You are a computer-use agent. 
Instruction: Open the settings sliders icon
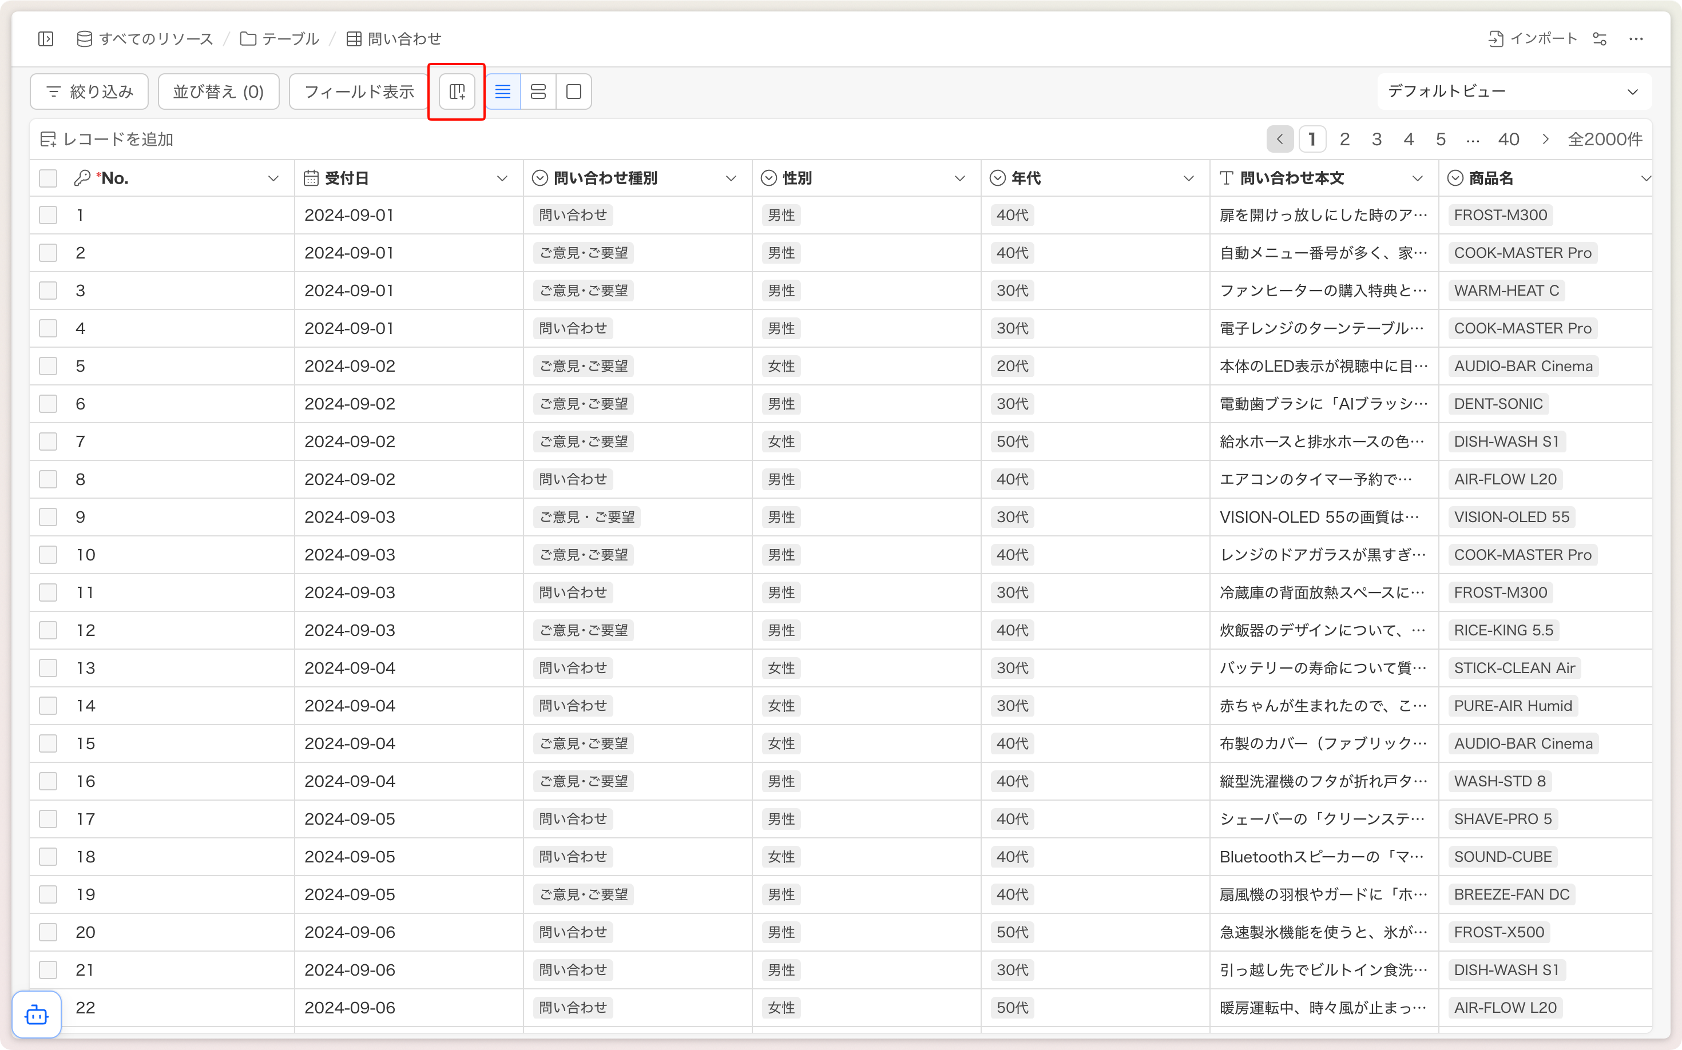[1599, 39]
